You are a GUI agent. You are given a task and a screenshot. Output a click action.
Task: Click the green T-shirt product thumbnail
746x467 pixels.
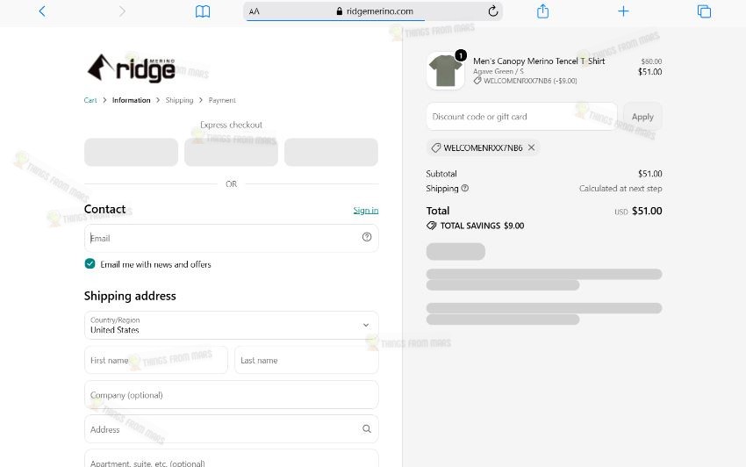pos(445,71)
